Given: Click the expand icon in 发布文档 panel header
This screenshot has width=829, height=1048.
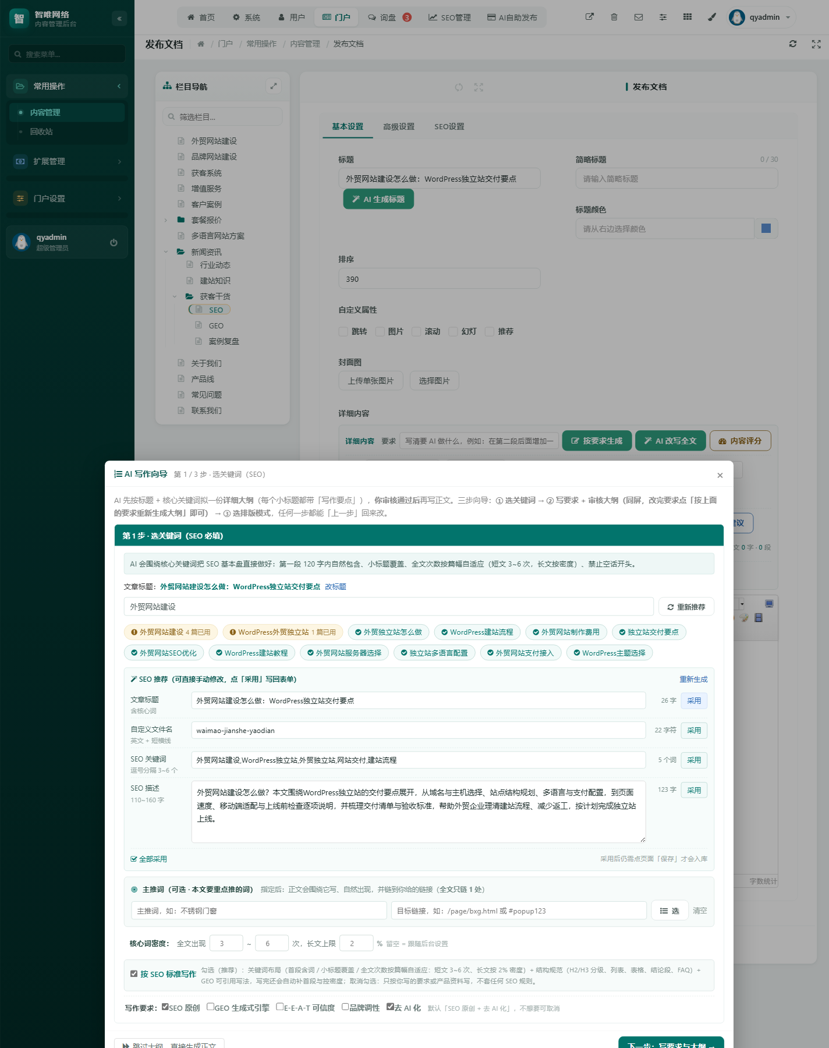Looking at the screenshot, I should tap(479, 87).
